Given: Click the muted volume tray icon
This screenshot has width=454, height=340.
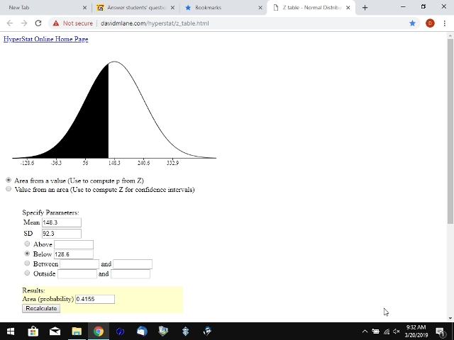Looking at the screenshot, I should coord(397,331).
